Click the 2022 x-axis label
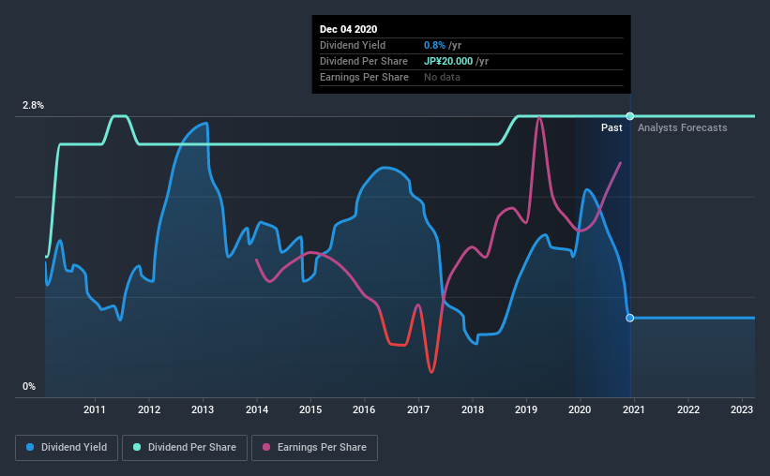The height and width of the screenshot is (476, 770). pos(688,409)
